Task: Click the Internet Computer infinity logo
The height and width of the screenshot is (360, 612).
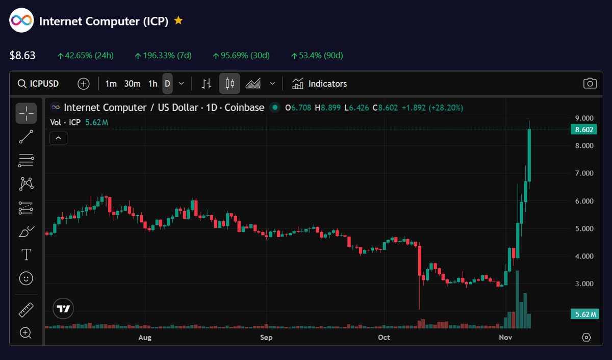Action: pos(21,21)
